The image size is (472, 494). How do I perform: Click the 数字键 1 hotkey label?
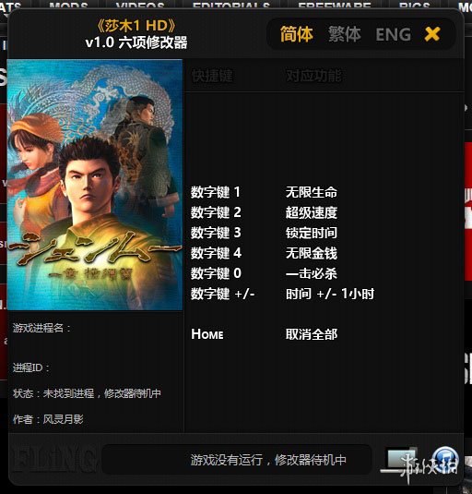(216, 192)
